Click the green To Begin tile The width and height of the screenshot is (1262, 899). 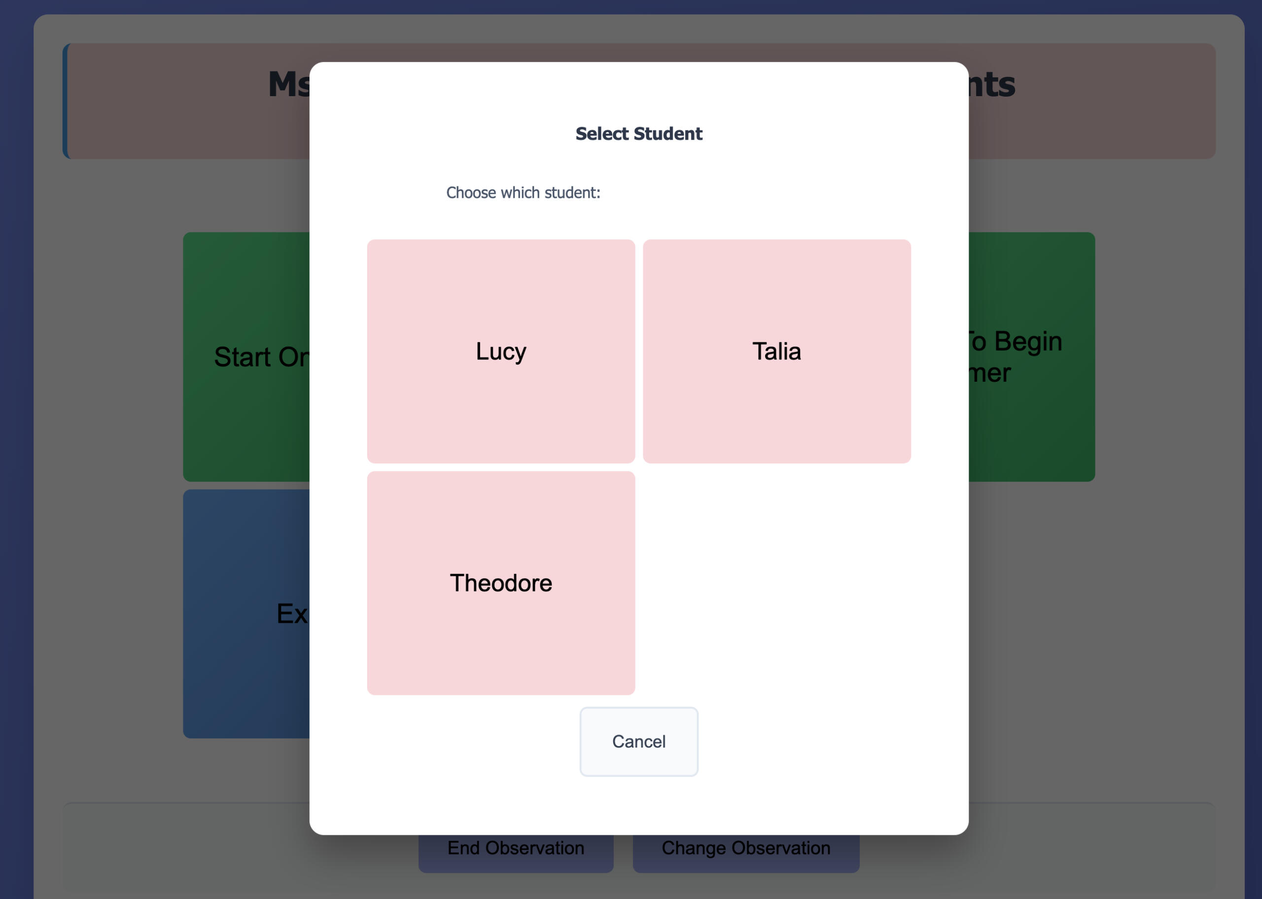tap(1031, 357)
